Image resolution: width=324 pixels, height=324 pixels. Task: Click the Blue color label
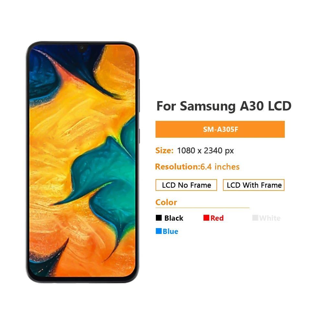(170, 231)
